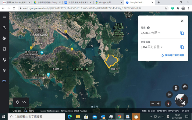Open Microsoft Edge from the taskbar

click(70, 117)
